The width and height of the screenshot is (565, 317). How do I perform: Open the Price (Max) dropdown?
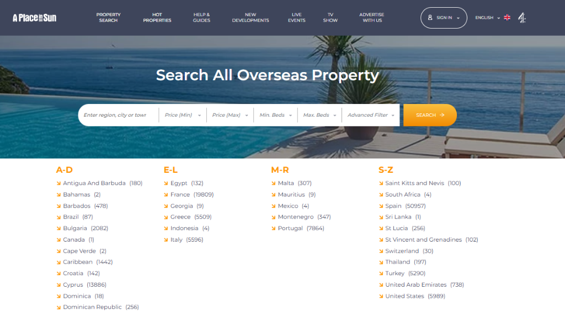(x=230, y=115)
